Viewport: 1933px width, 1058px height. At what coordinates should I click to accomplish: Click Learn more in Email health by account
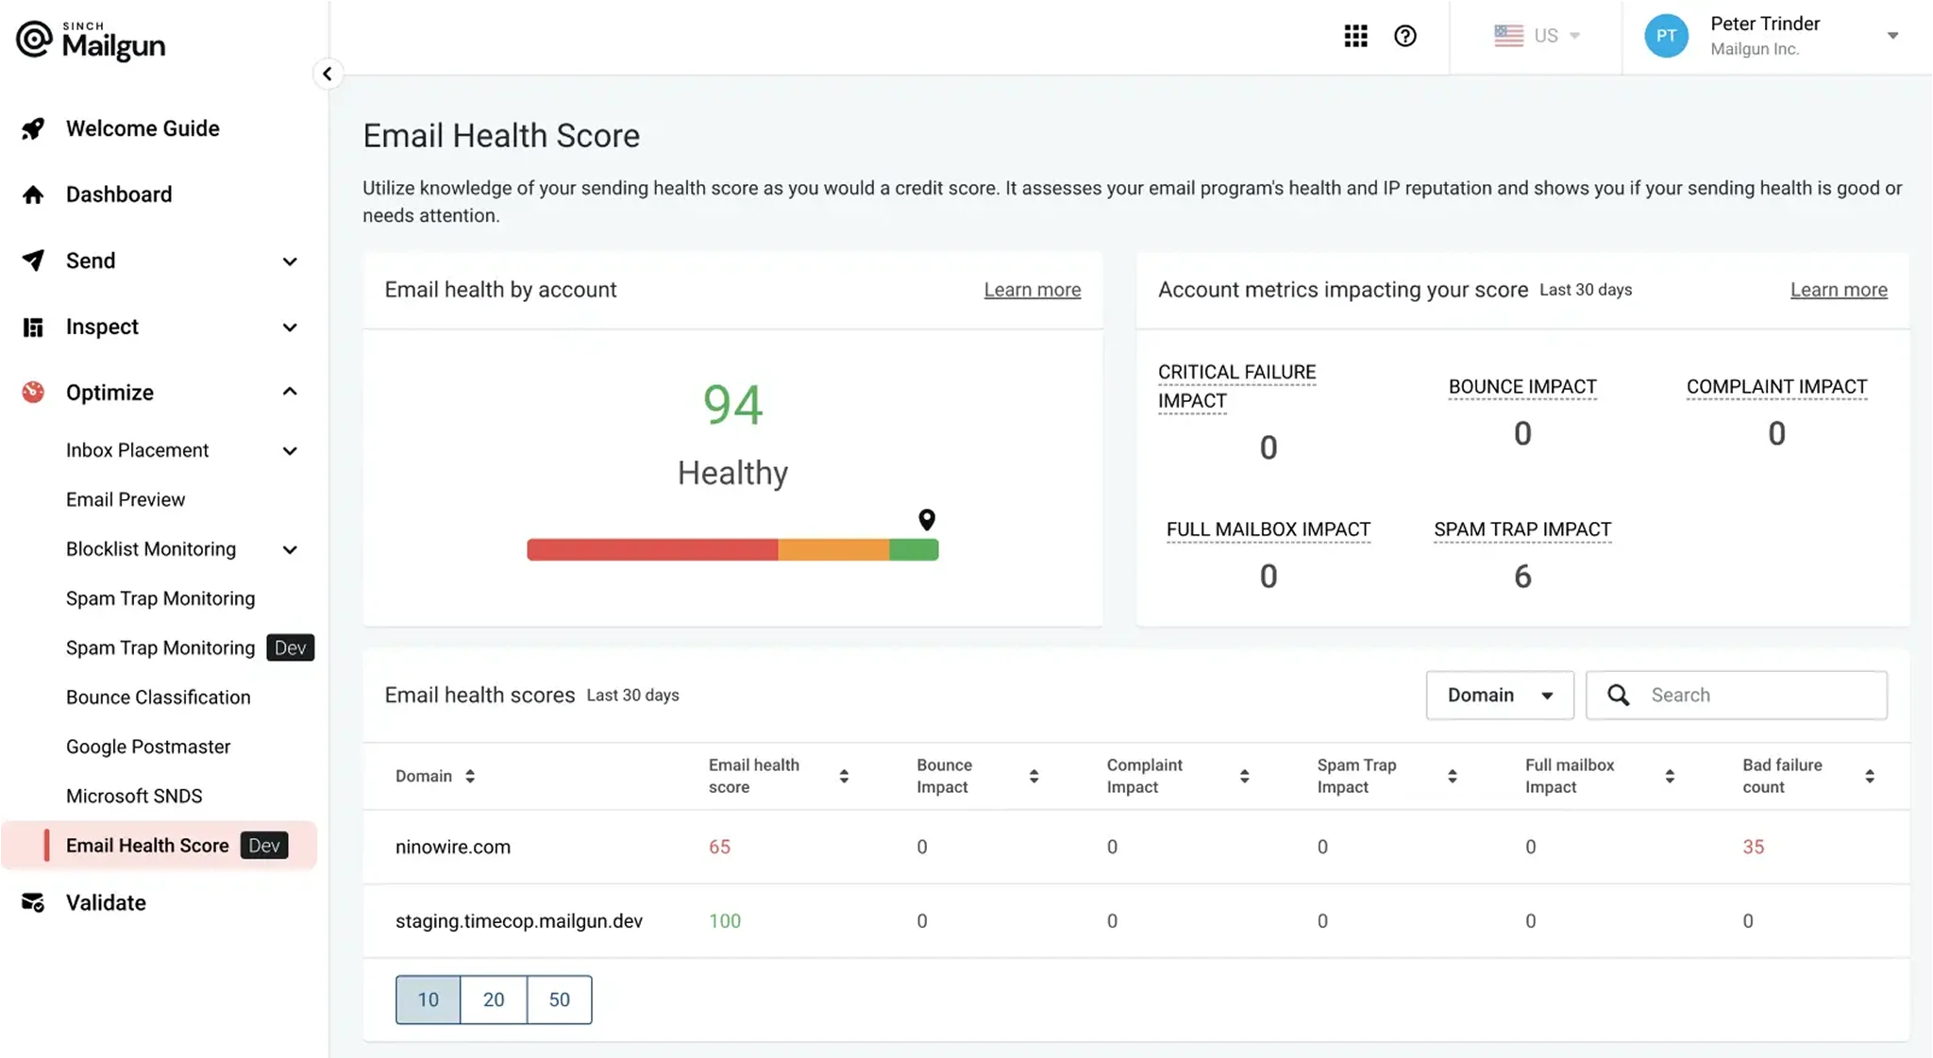click(x=1032, y=290)
